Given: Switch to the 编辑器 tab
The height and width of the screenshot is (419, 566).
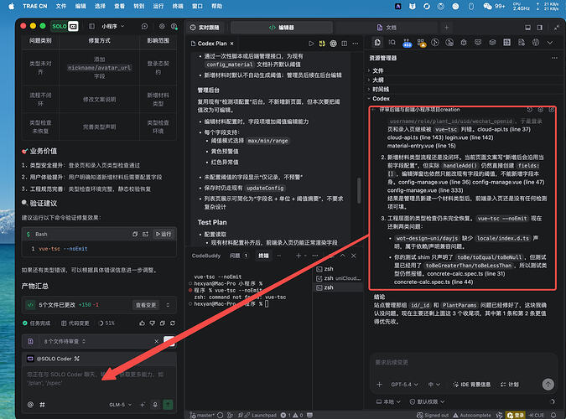Looking at the screenshot, I should click(x=282, y=28).
